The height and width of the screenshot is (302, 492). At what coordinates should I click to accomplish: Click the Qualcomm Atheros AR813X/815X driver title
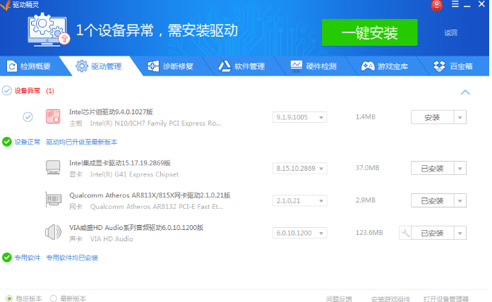point(150,195)
